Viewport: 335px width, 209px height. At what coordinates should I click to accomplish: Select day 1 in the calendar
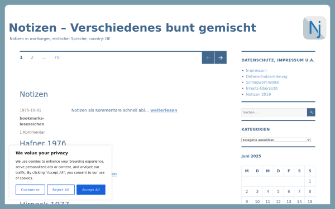tap(310, 181)
